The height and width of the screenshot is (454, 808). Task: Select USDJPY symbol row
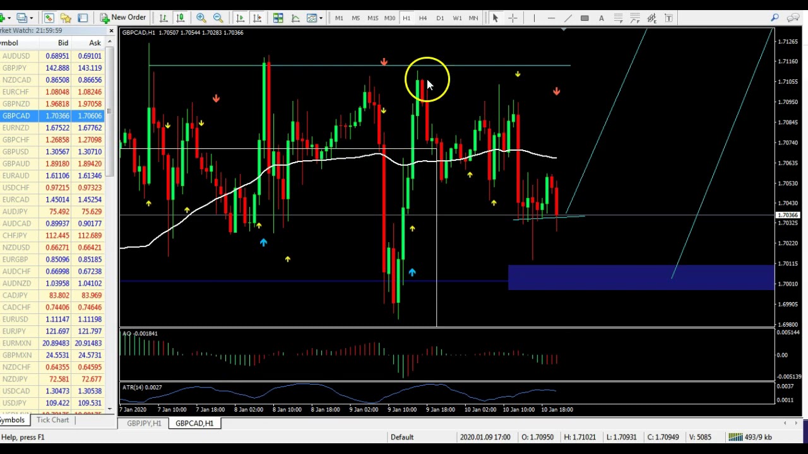(x=52, y=403)
